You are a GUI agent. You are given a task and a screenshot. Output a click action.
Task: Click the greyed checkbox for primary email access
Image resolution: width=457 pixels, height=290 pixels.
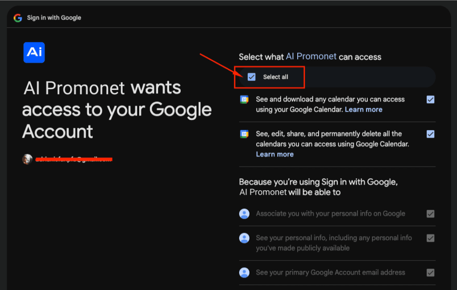(430, 272)
